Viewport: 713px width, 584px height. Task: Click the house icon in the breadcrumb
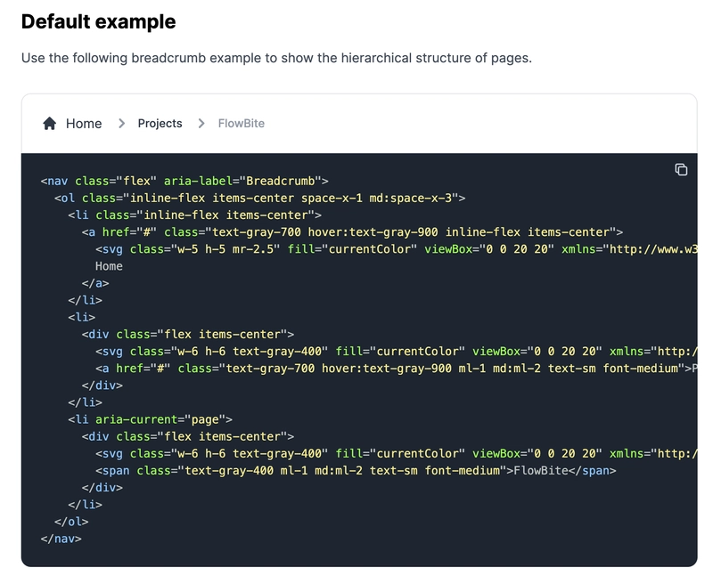pyautogui.click(x=50, y=124)
